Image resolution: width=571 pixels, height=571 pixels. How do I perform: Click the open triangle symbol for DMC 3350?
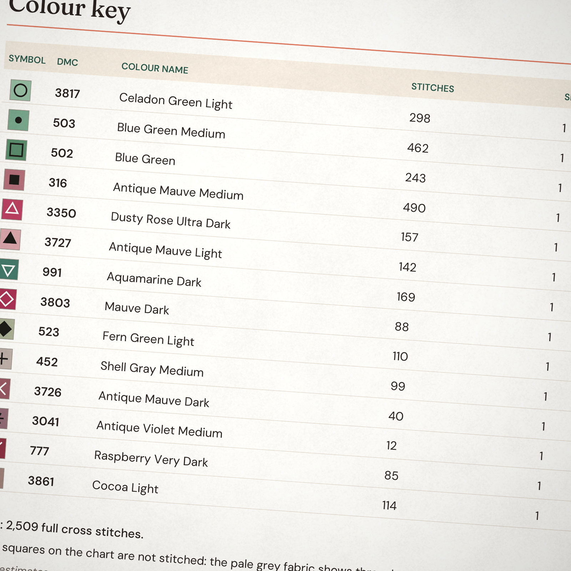pos(12,209)
